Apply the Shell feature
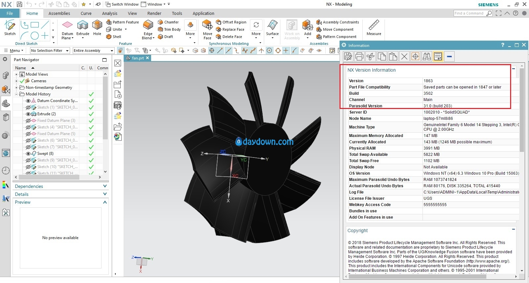529x283 pixels. (x=114, y=37)
